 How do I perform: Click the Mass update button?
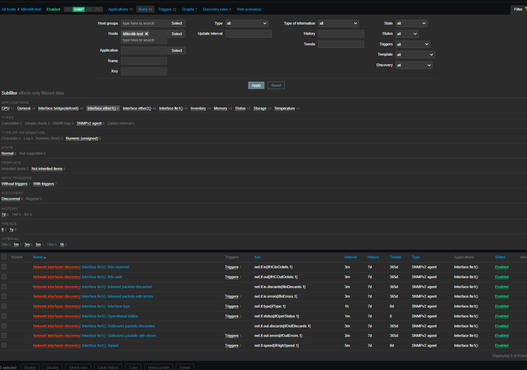(159, 368)
